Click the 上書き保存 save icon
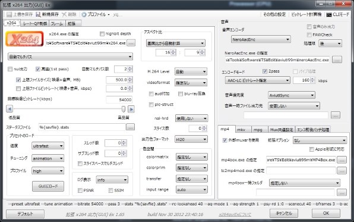Viewport: 354px width, 222px height. (x=9, y=15)
